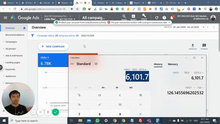
Task: Bookmark page with star icon
Action: click(77, 9)
